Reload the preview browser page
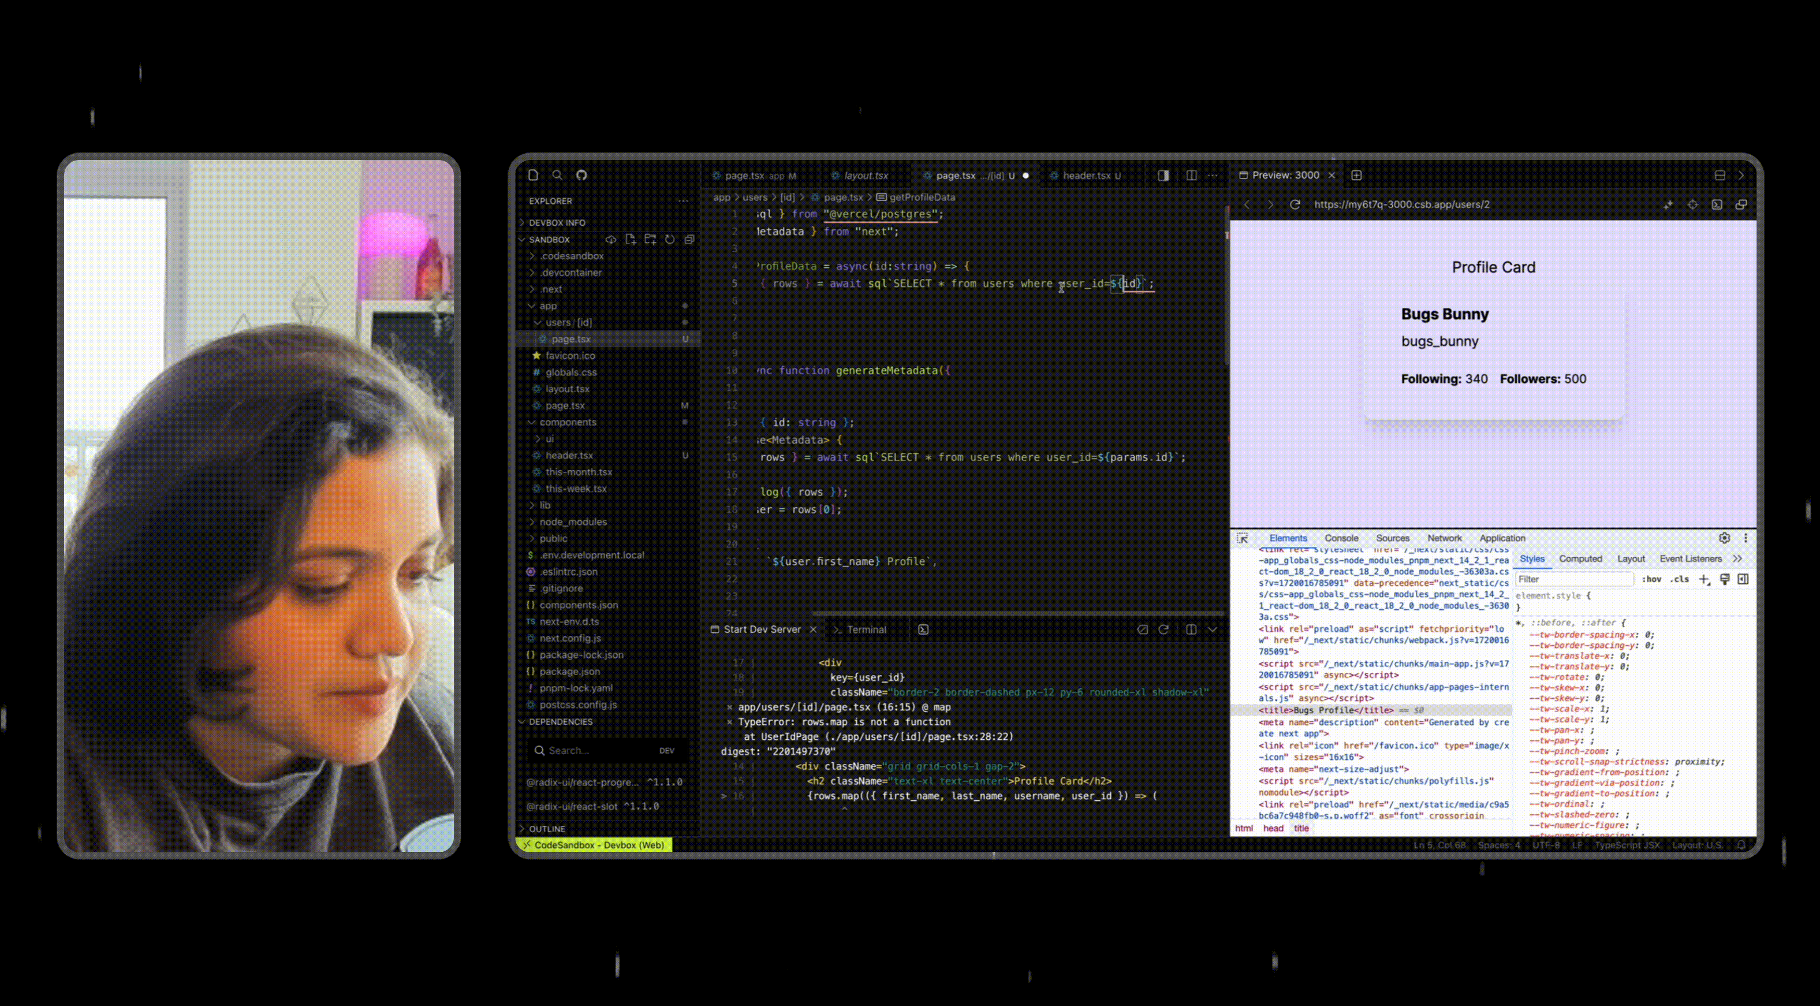1820x1006 pixels. [1295, 204]
